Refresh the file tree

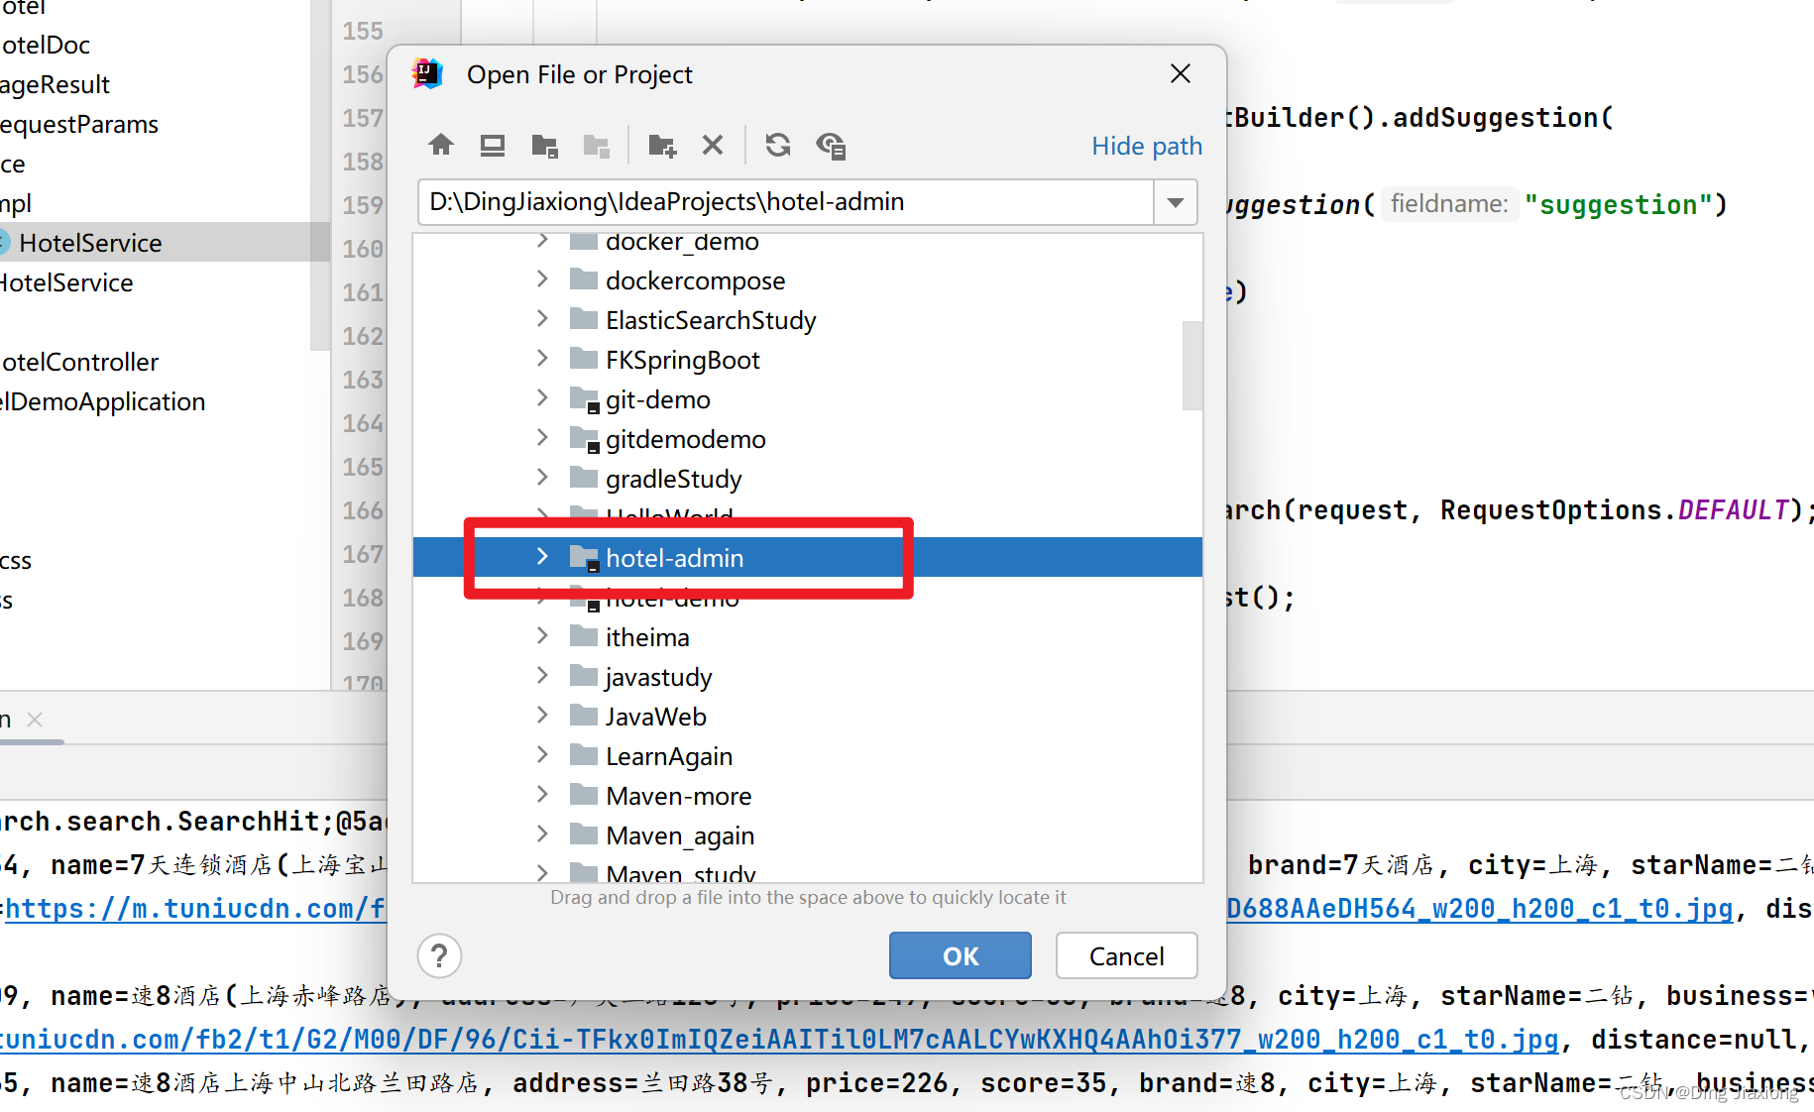pos(778,146)
